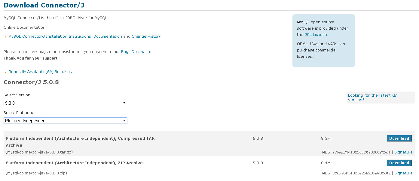Click the Online Documentation: label
The width and height of the screenshot is (419, 181).
(25, 28)
